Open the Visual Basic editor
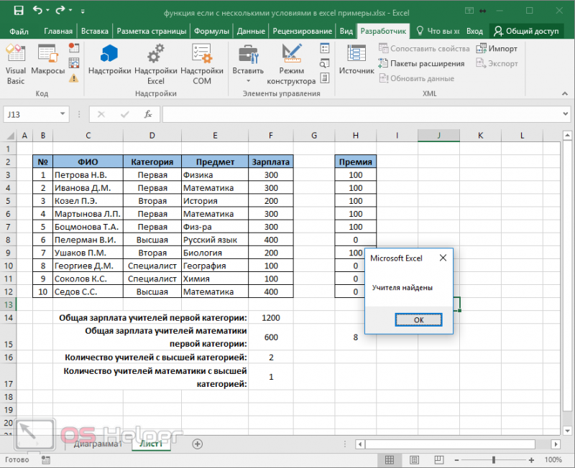This screenshot has width=575, height=468. tap(15, 65)
